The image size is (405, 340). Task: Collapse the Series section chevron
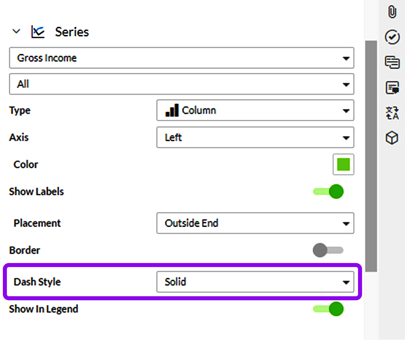[x=17, y=32]
